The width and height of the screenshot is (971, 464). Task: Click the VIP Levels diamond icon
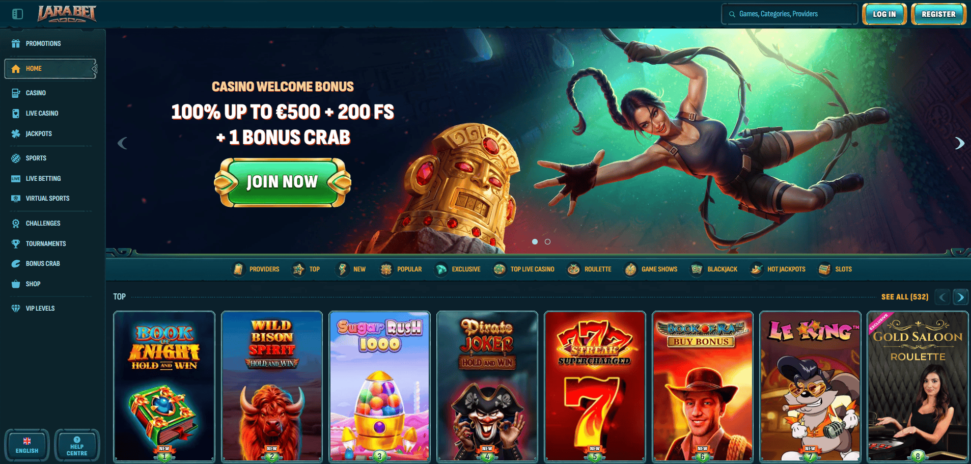(x=16, y=308)
